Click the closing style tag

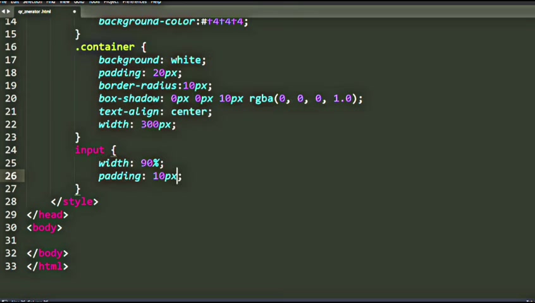[x=75, y=202]
